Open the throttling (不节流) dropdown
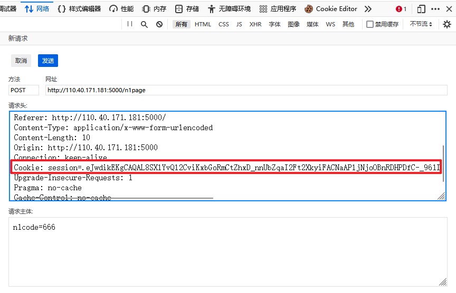456x293 pixels. (x=421, y=24)
